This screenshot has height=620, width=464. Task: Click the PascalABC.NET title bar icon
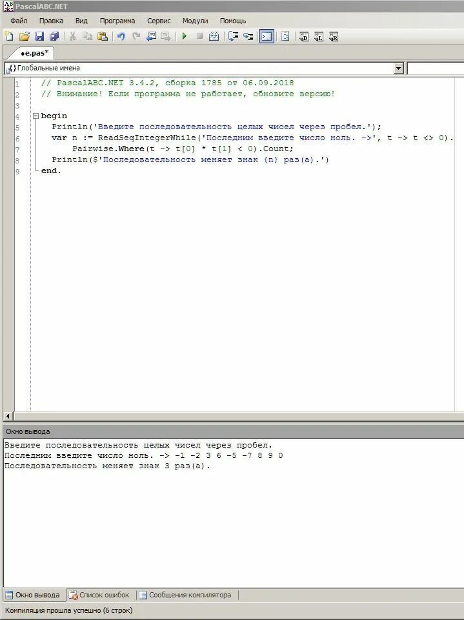pyautogui.click(x=8, y=6)
